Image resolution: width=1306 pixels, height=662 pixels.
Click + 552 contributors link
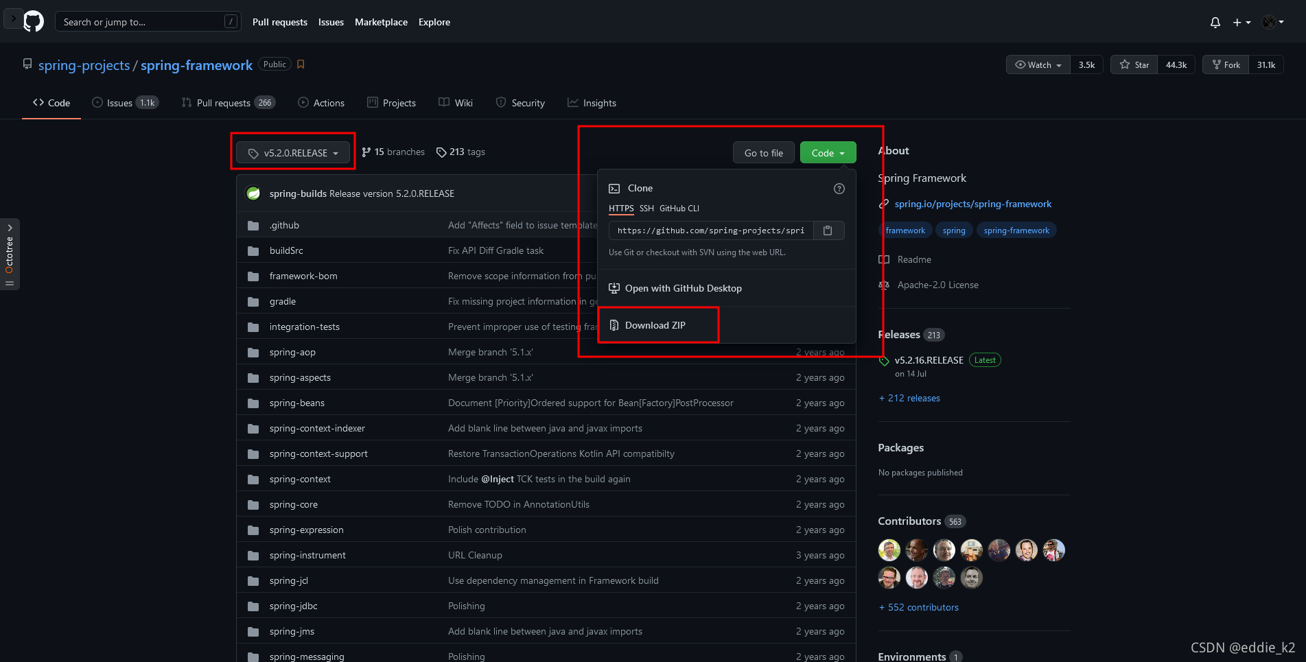click(918, 607)
